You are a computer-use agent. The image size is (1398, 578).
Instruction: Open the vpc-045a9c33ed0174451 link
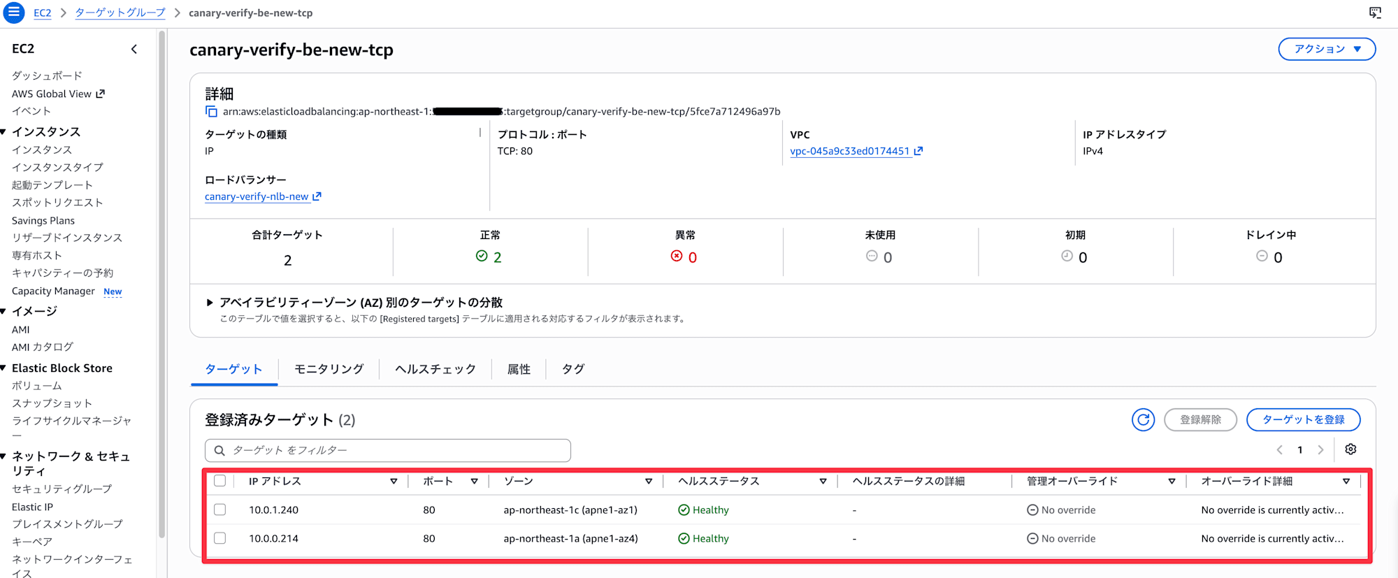(850, 151)
